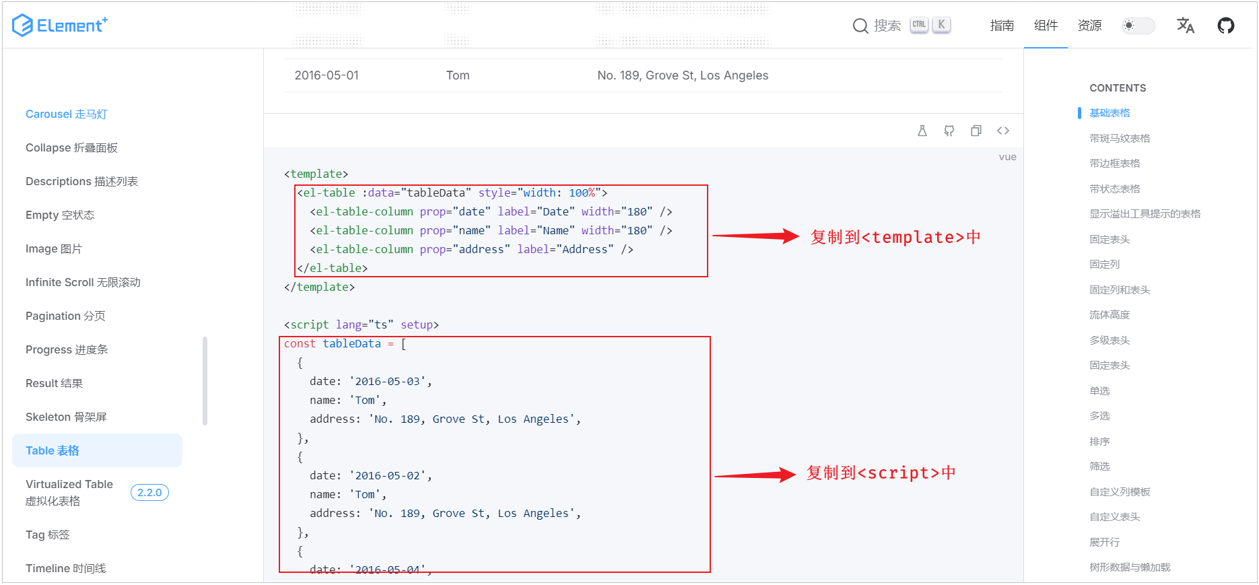Toggle the dark mode switch
Viewport: 1259px width, 585px height.
pyautogui.click(x=1138, y=26)
